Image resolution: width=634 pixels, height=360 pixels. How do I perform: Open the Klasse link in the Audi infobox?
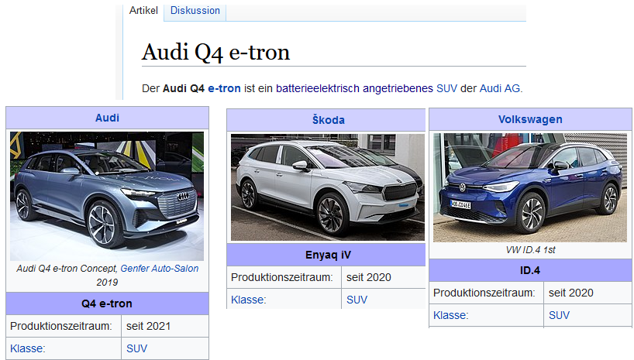tap(27, 348)
